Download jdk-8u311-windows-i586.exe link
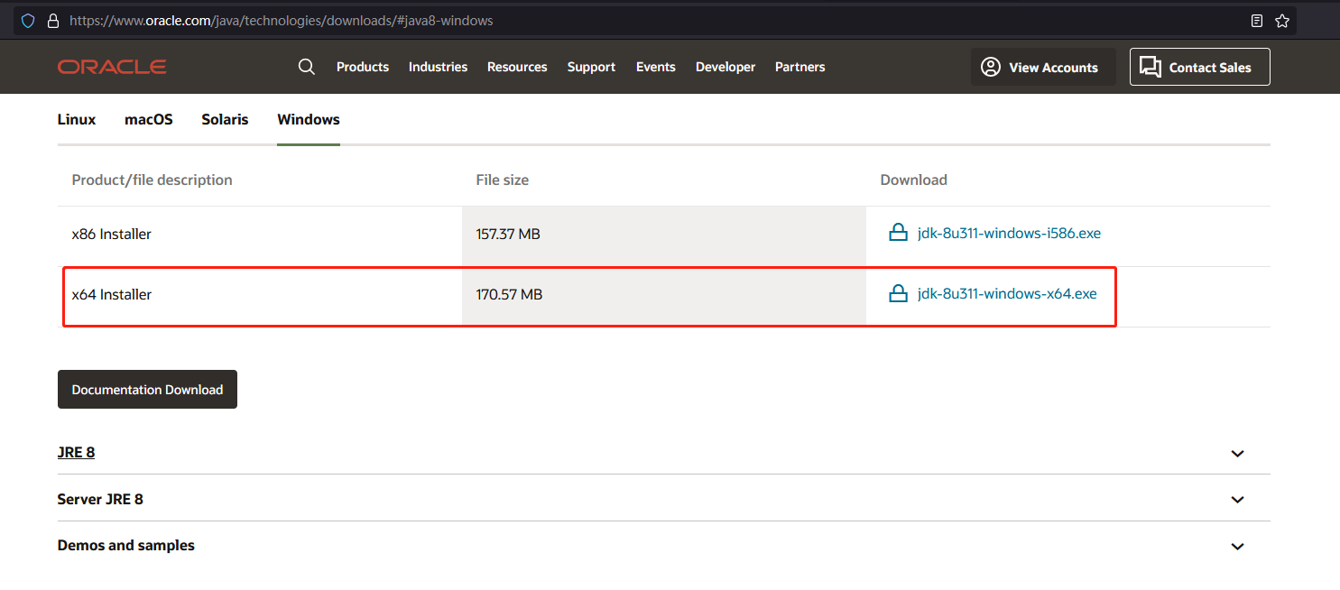The image size is (1340, 590). (1009, 233)
